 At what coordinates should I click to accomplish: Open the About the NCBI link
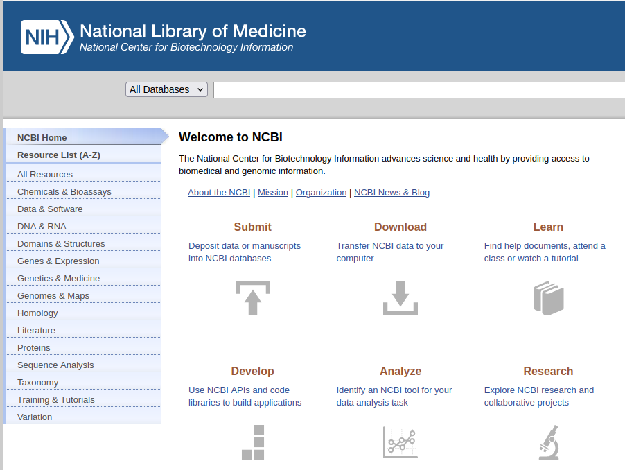coord(219,193)
